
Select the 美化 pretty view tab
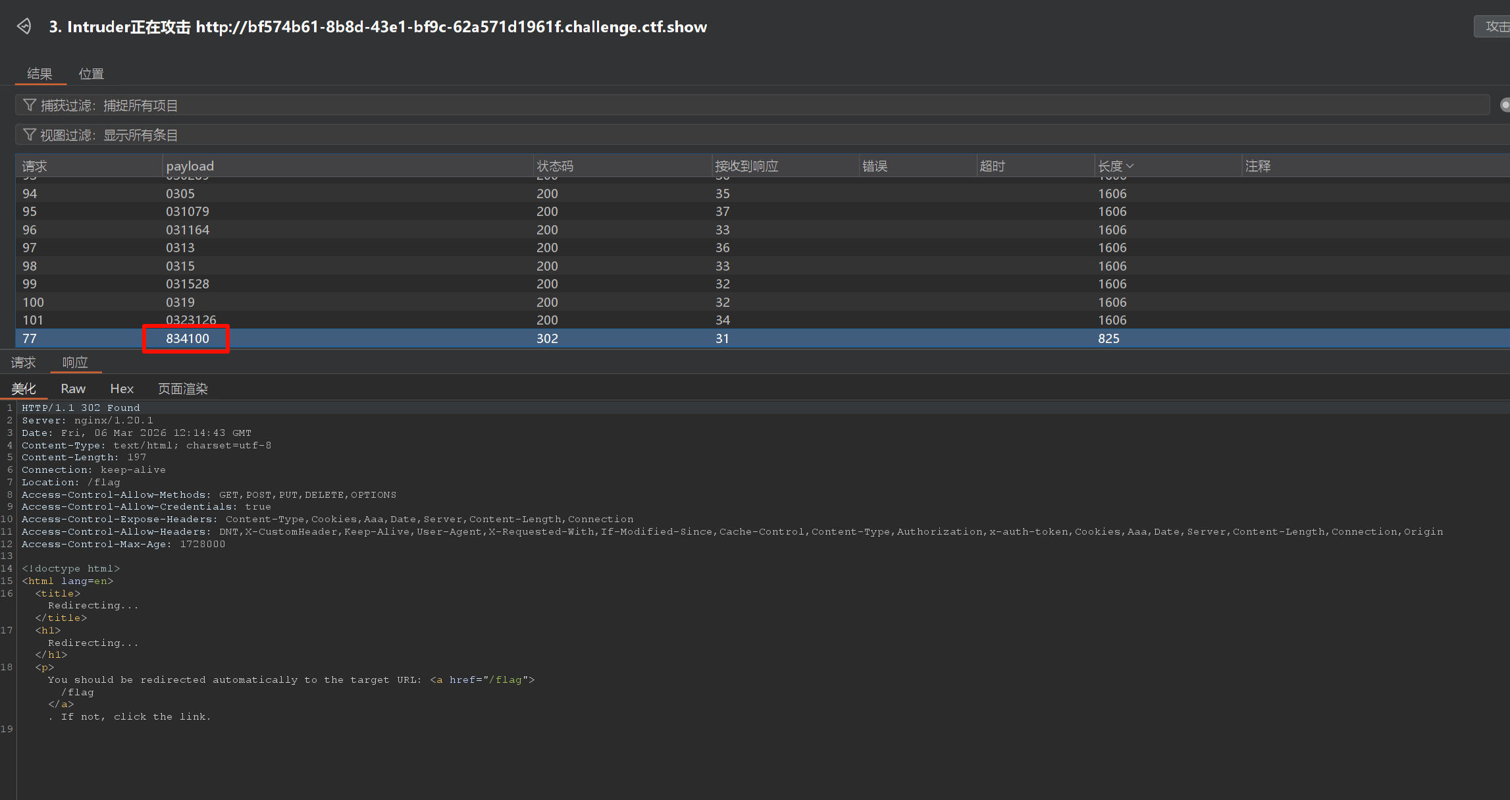(24, 388)
